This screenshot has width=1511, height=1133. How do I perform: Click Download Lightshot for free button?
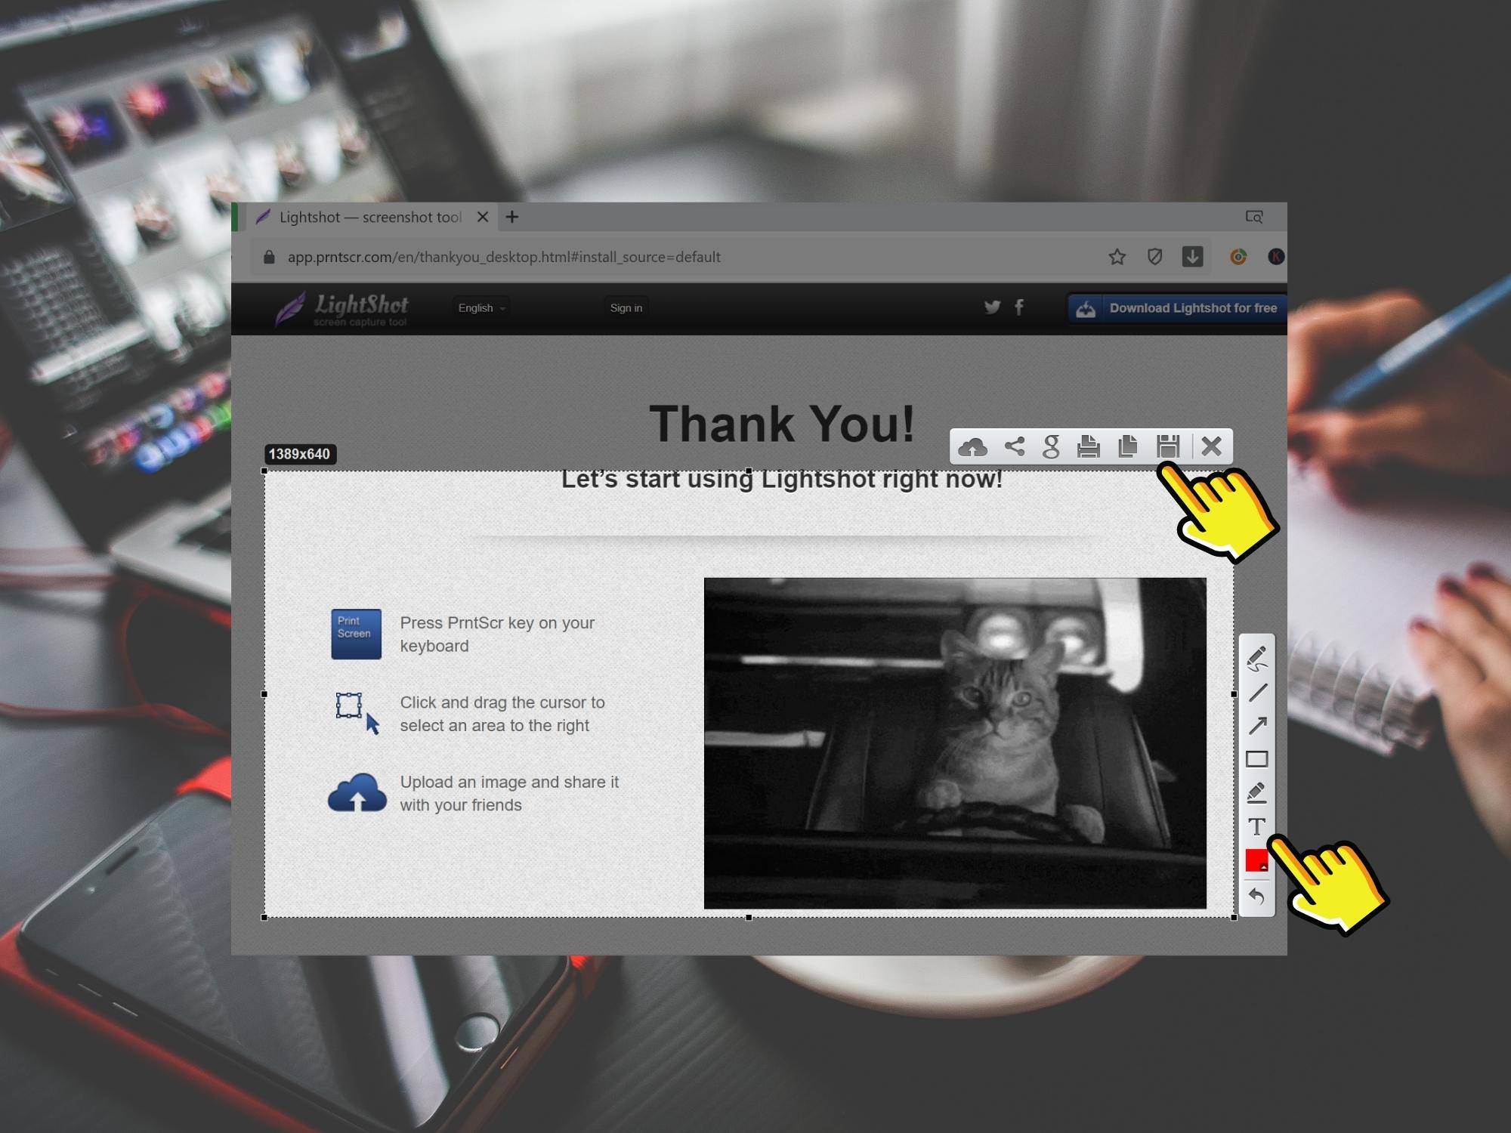[1177, 308]
